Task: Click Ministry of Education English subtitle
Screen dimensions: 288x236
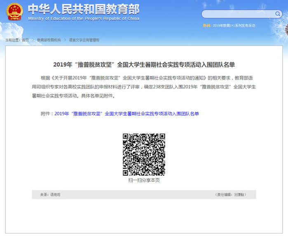Action: 84,19
